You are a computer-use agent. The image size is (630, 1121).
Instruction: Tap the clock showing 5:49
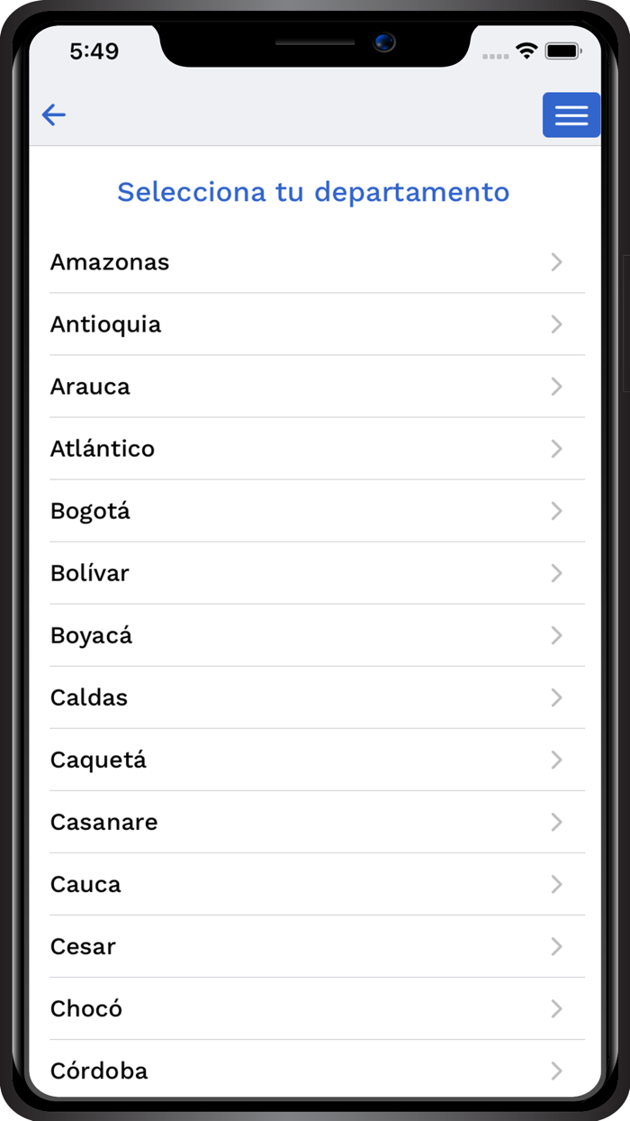coord(93,51)
